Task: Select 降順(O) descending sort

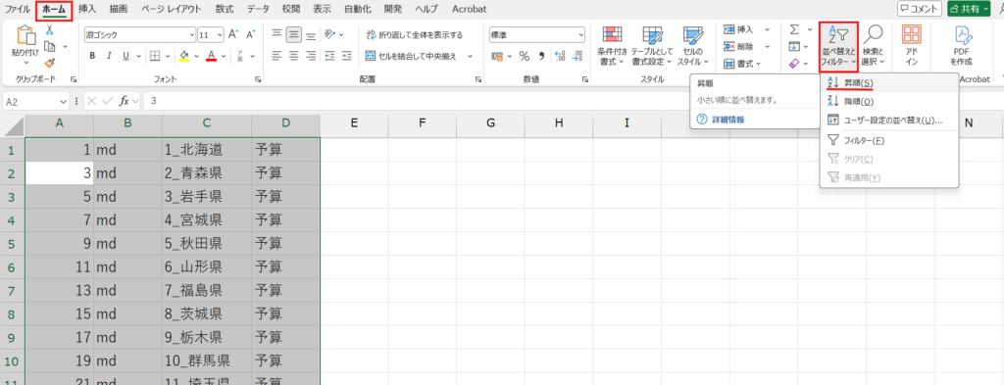Action: pos(888,101)
